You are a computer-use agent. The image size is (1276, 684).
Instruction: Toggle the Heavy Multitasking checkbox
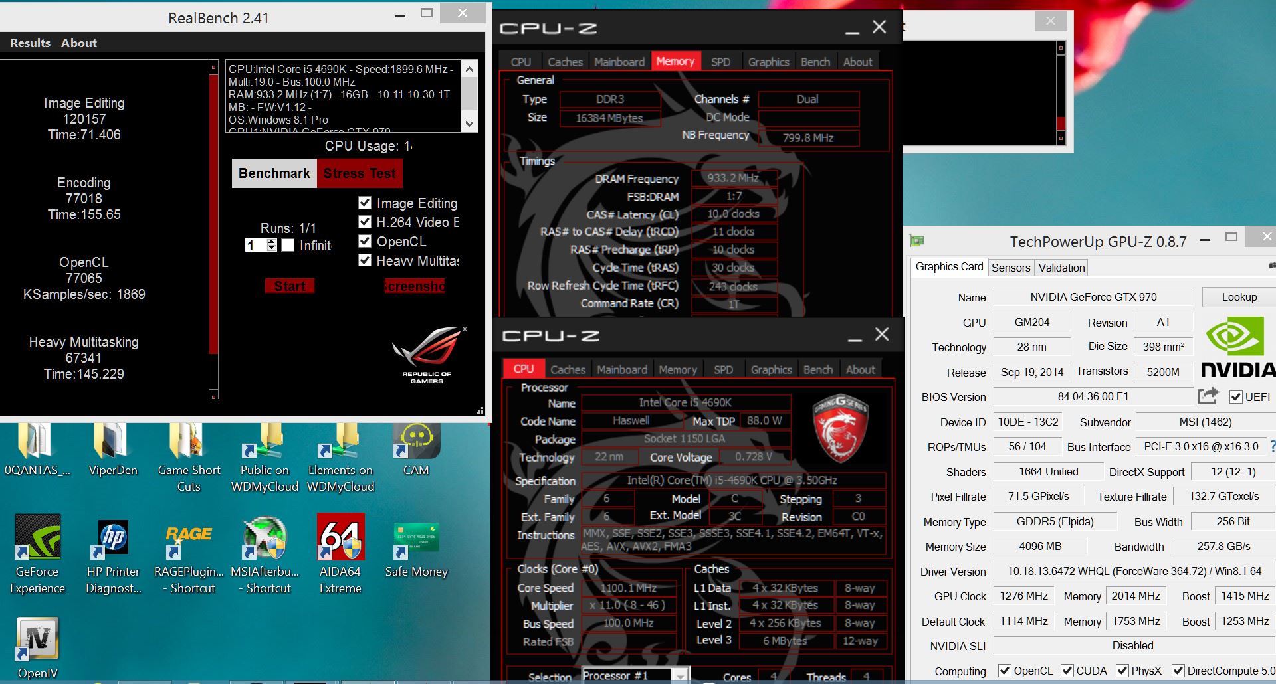tap(365, 260)
